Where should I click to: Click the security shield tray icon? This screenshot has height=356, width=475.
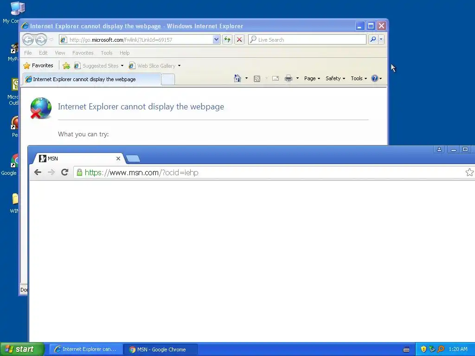point(424,349)
